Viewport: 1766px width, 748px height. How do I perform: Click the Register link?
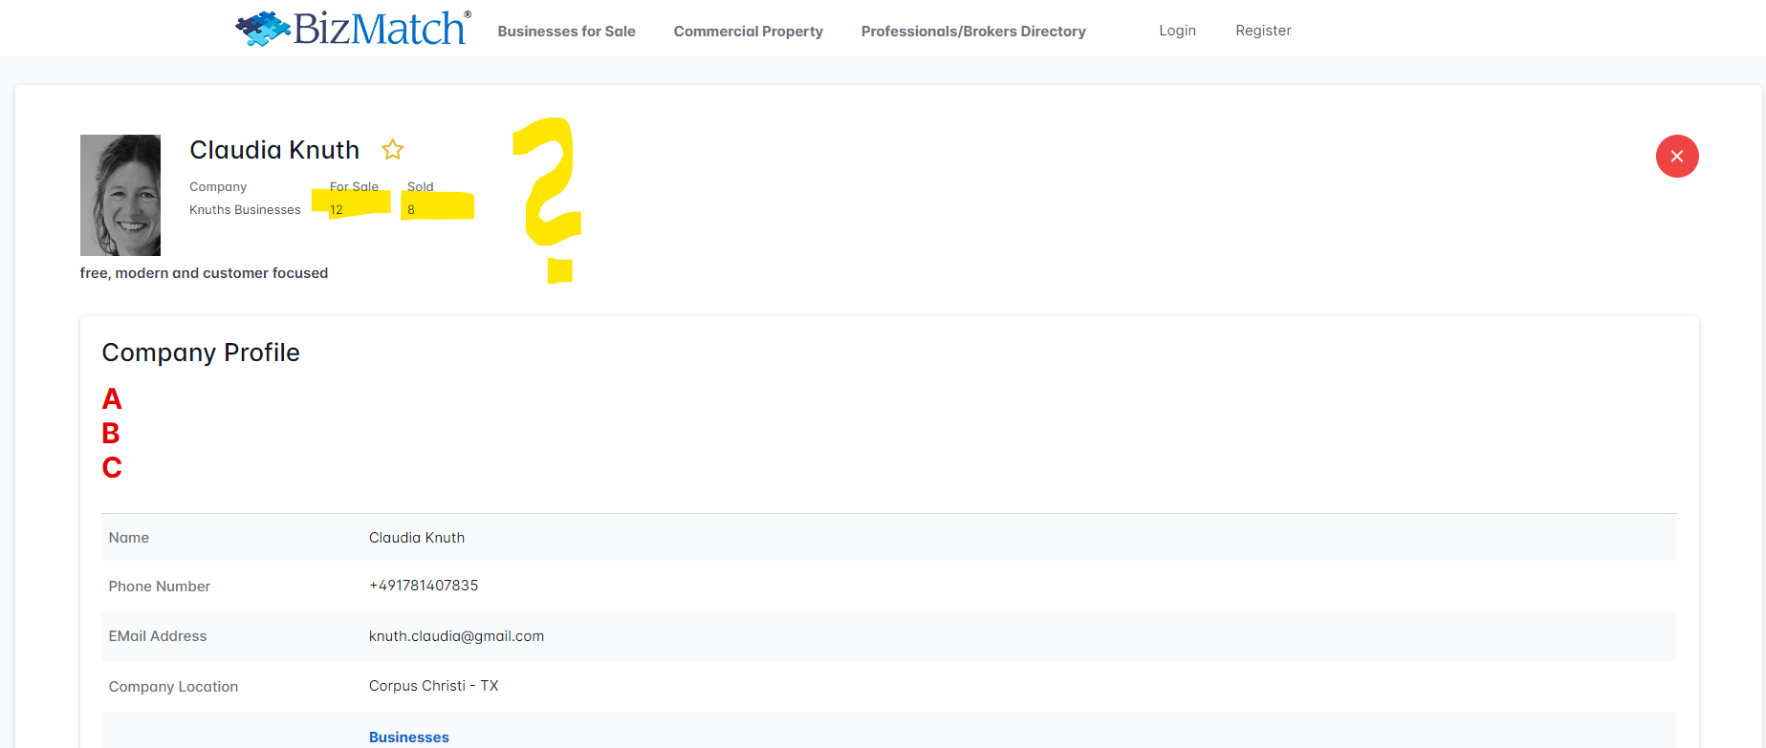1262,31
